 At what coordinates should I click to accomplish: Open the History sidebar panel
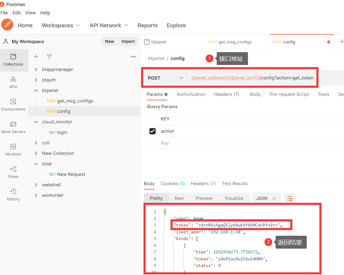pos(13,195)
